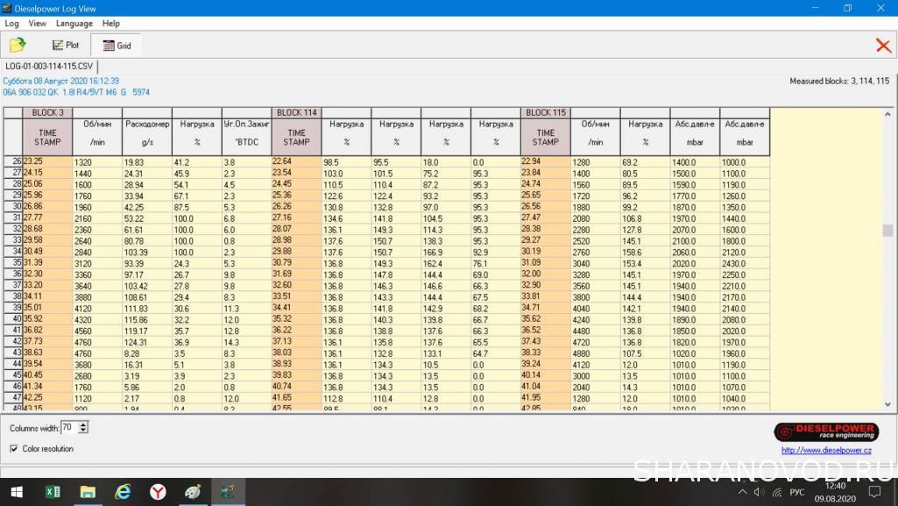
Task: Close the log with the red X icon
Action: coord(883,46)
